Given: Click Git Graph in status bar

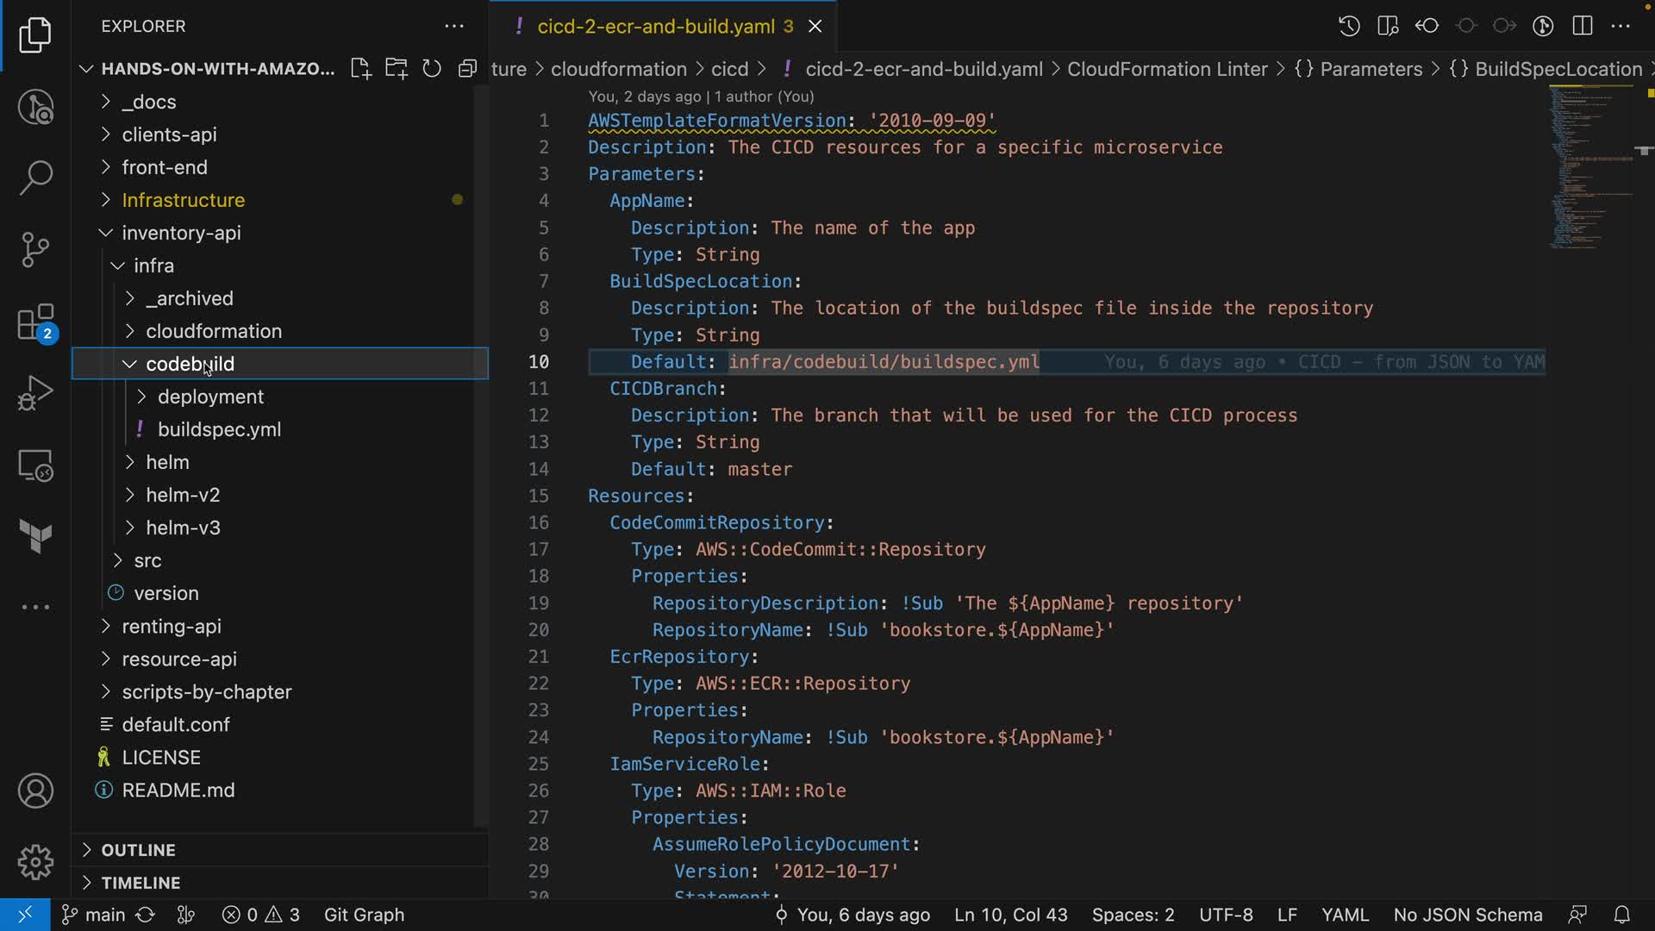Looking at the screenshot, I should 364,915.
